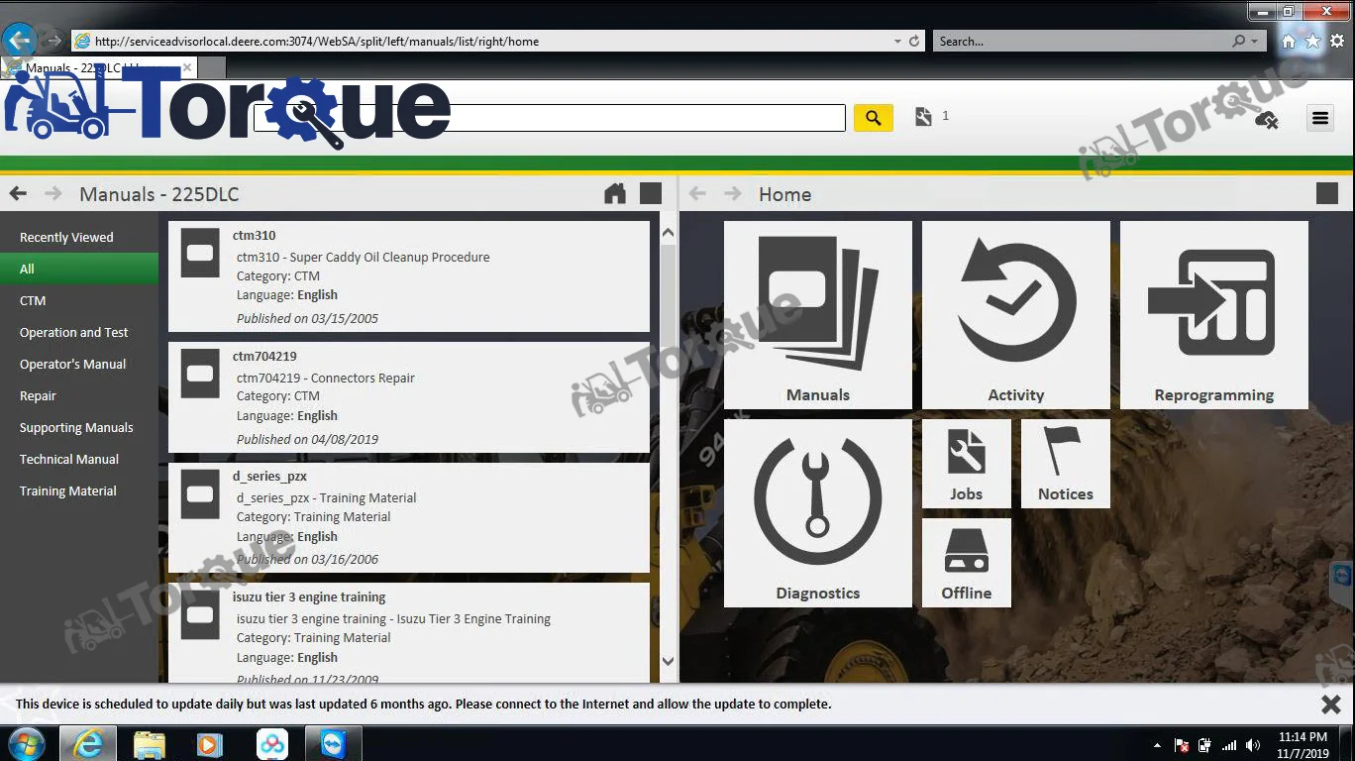This screenshot has width=1355, height=761.
Task: Click the d_series_pzx manual icon
Action: point(200,493)
